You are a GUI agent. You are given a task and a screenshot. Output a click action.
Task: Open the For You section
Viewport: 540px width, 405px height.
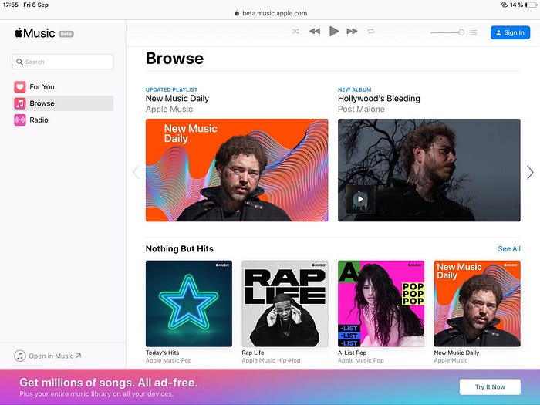point(63,86)
